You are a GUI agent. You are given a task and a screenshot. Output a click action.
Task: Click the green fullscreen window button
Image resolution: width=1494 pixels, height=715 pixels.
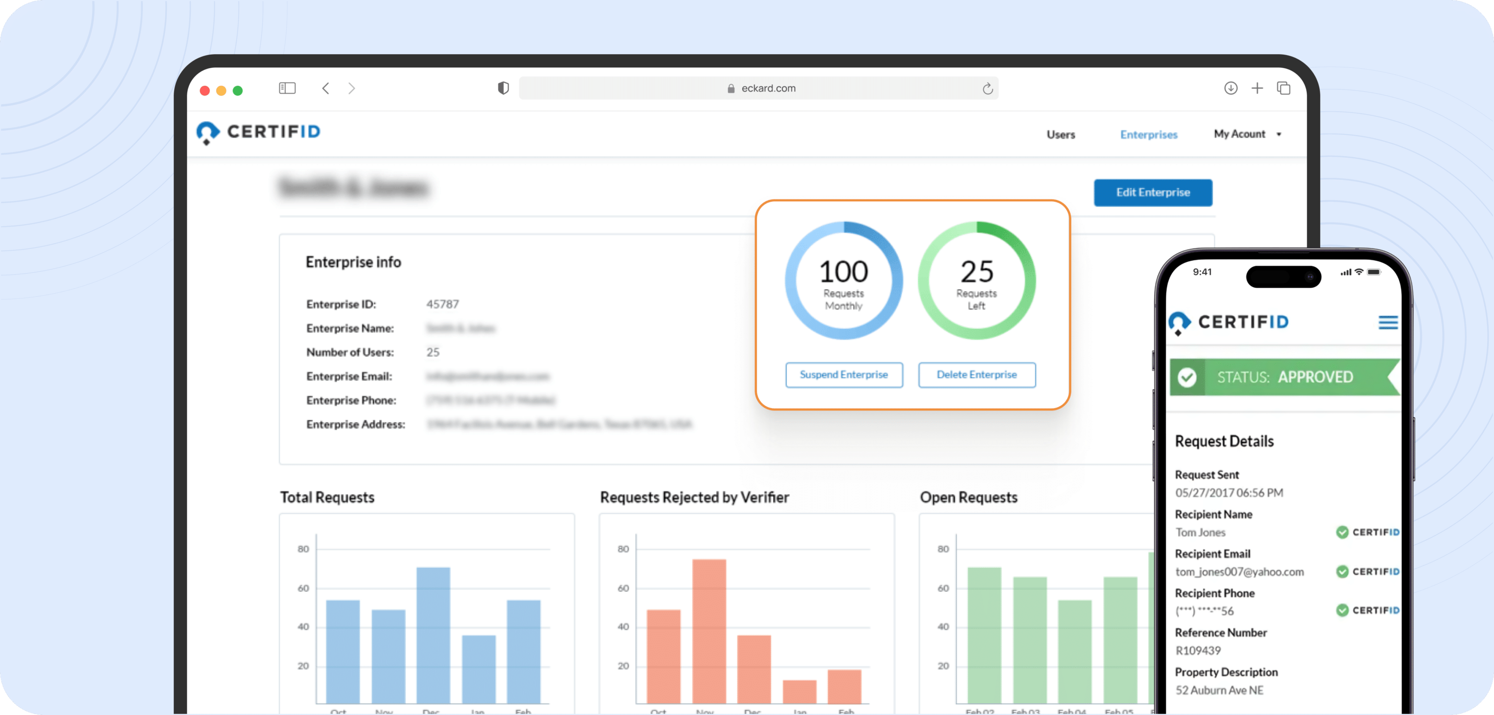pos(238,91)
